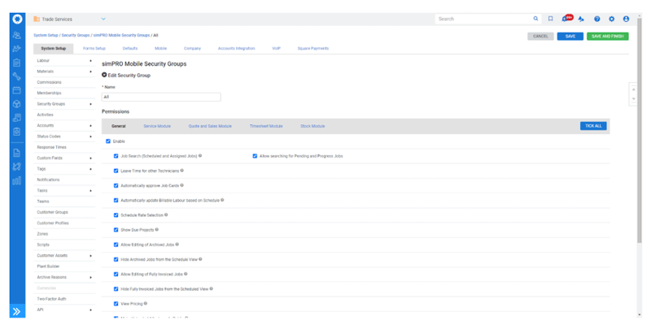Expand the Labour submenu arrow
This screenshot has width=651, height=325.
pyautogui.click(x=90, y=60)
